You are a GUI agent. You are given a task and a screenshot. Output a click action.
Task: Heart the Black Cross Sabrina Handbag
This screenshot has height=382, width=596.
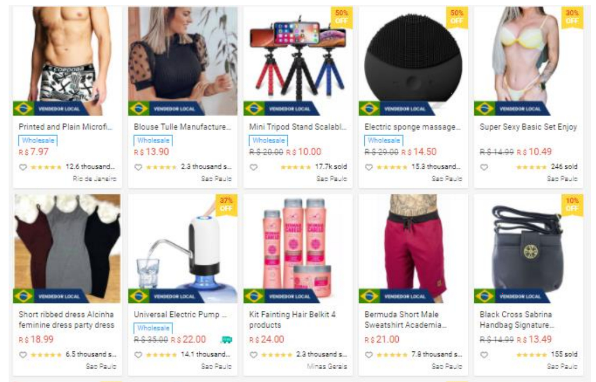(484, 355)
